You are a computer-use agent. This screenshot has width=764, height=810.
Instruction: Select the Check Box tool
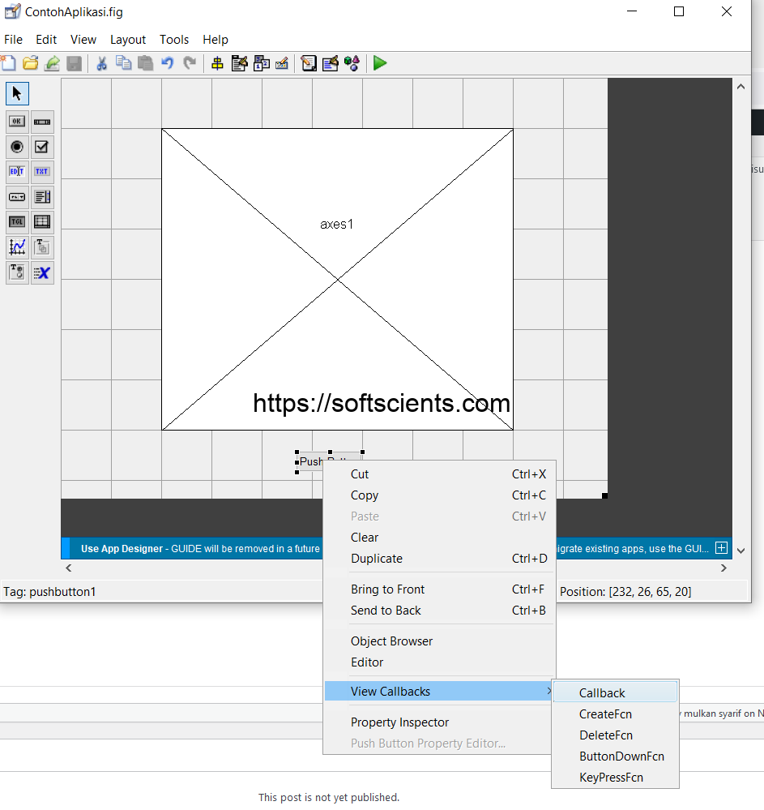(42, 147)
